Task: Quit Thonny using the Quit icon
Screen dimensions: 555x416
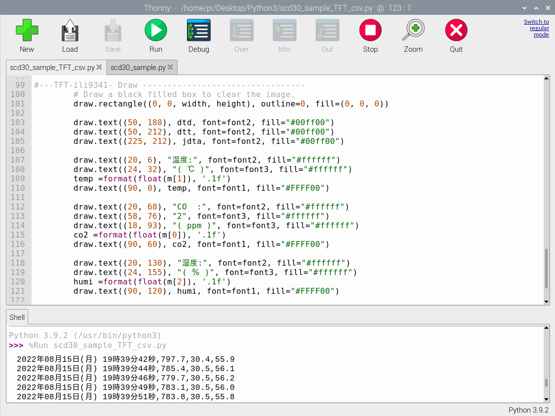Action: (x=456, y=30)
